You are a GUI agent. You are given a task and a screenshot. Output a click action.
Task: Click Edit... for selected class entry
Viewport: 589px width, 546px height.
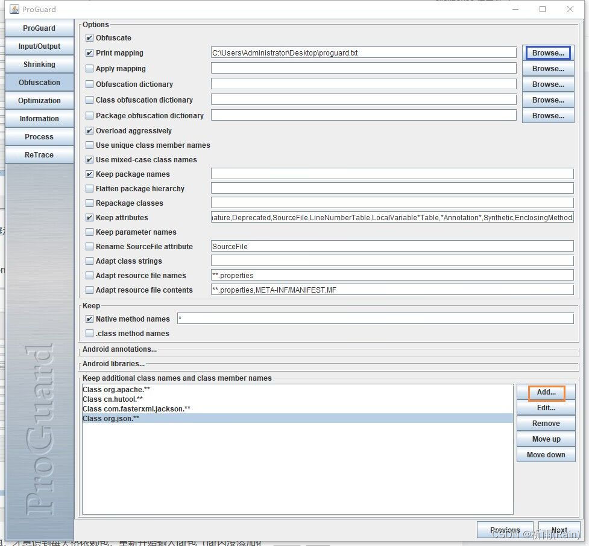point(546,408)
